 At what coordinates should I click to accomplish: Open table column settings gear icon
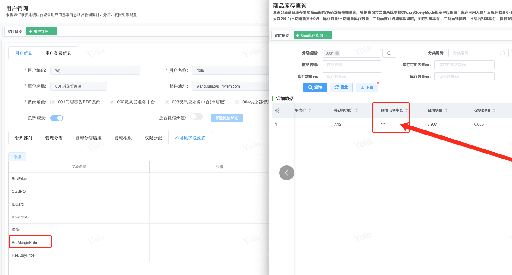point(278,111)
